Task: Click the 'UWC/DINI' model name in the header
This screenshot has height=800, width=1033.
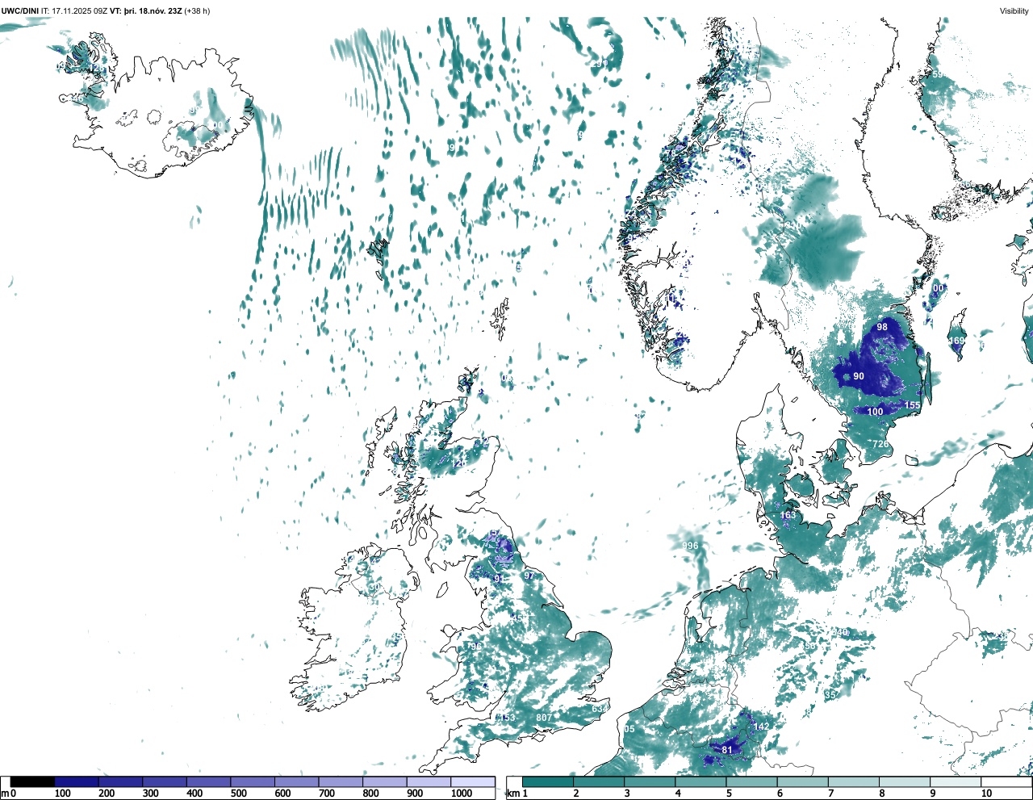Action: 20,11
